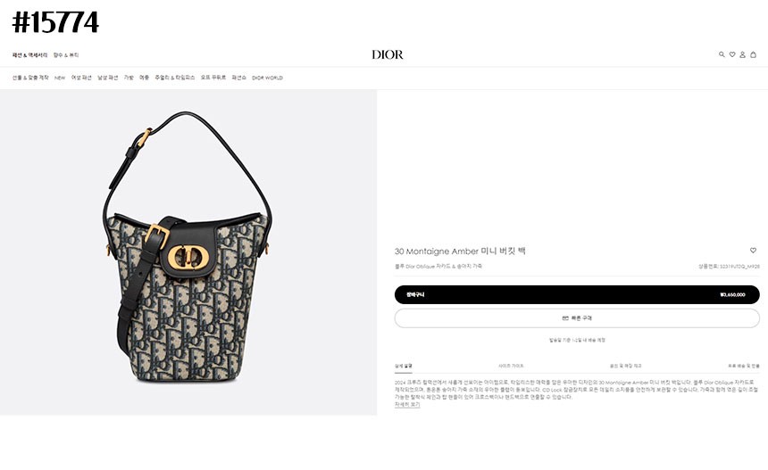Image resolution: width=768 pixels, height=470 pixels.
Task: Click the Dior Oblique bucket bag image
Action: coord(188,247)
